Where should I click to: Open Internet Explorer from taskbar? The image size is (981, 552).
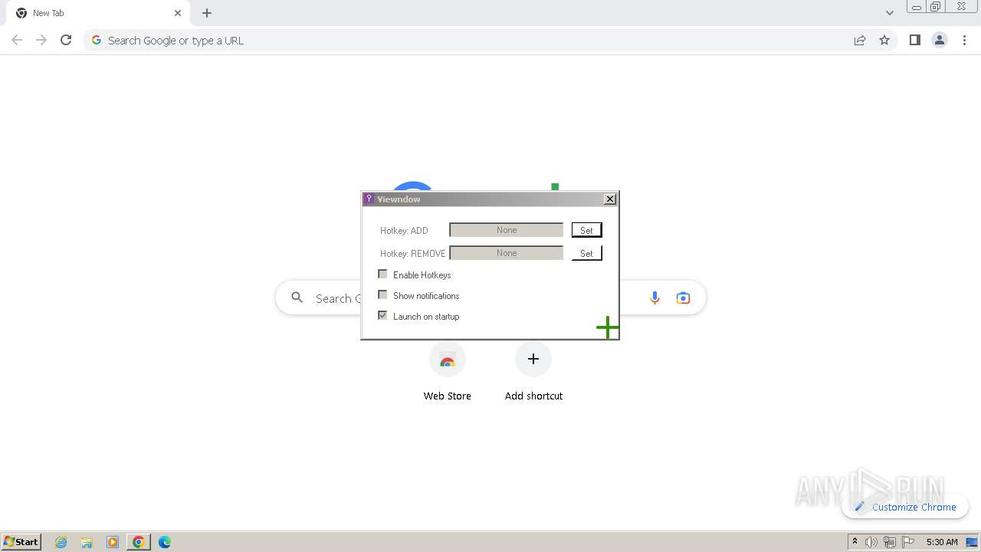tap(61, 542)
